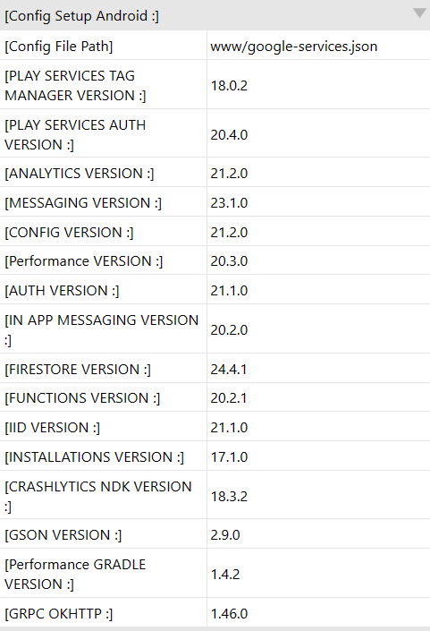Change Firestore version 24.4.1 field
The image size is (430, 631).
[318, 369]
